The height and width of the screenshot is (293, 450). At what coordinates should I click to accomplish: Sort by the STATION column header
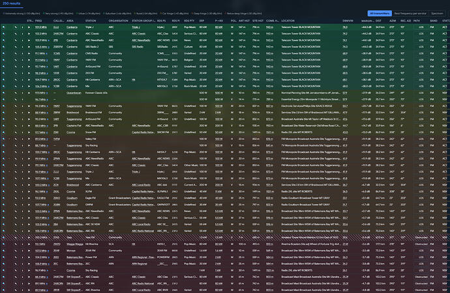91,21
